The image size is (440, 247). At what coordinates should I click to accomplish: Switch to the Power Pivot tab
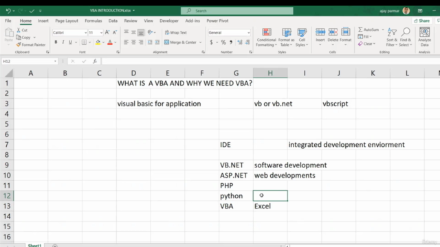point(217,21)
